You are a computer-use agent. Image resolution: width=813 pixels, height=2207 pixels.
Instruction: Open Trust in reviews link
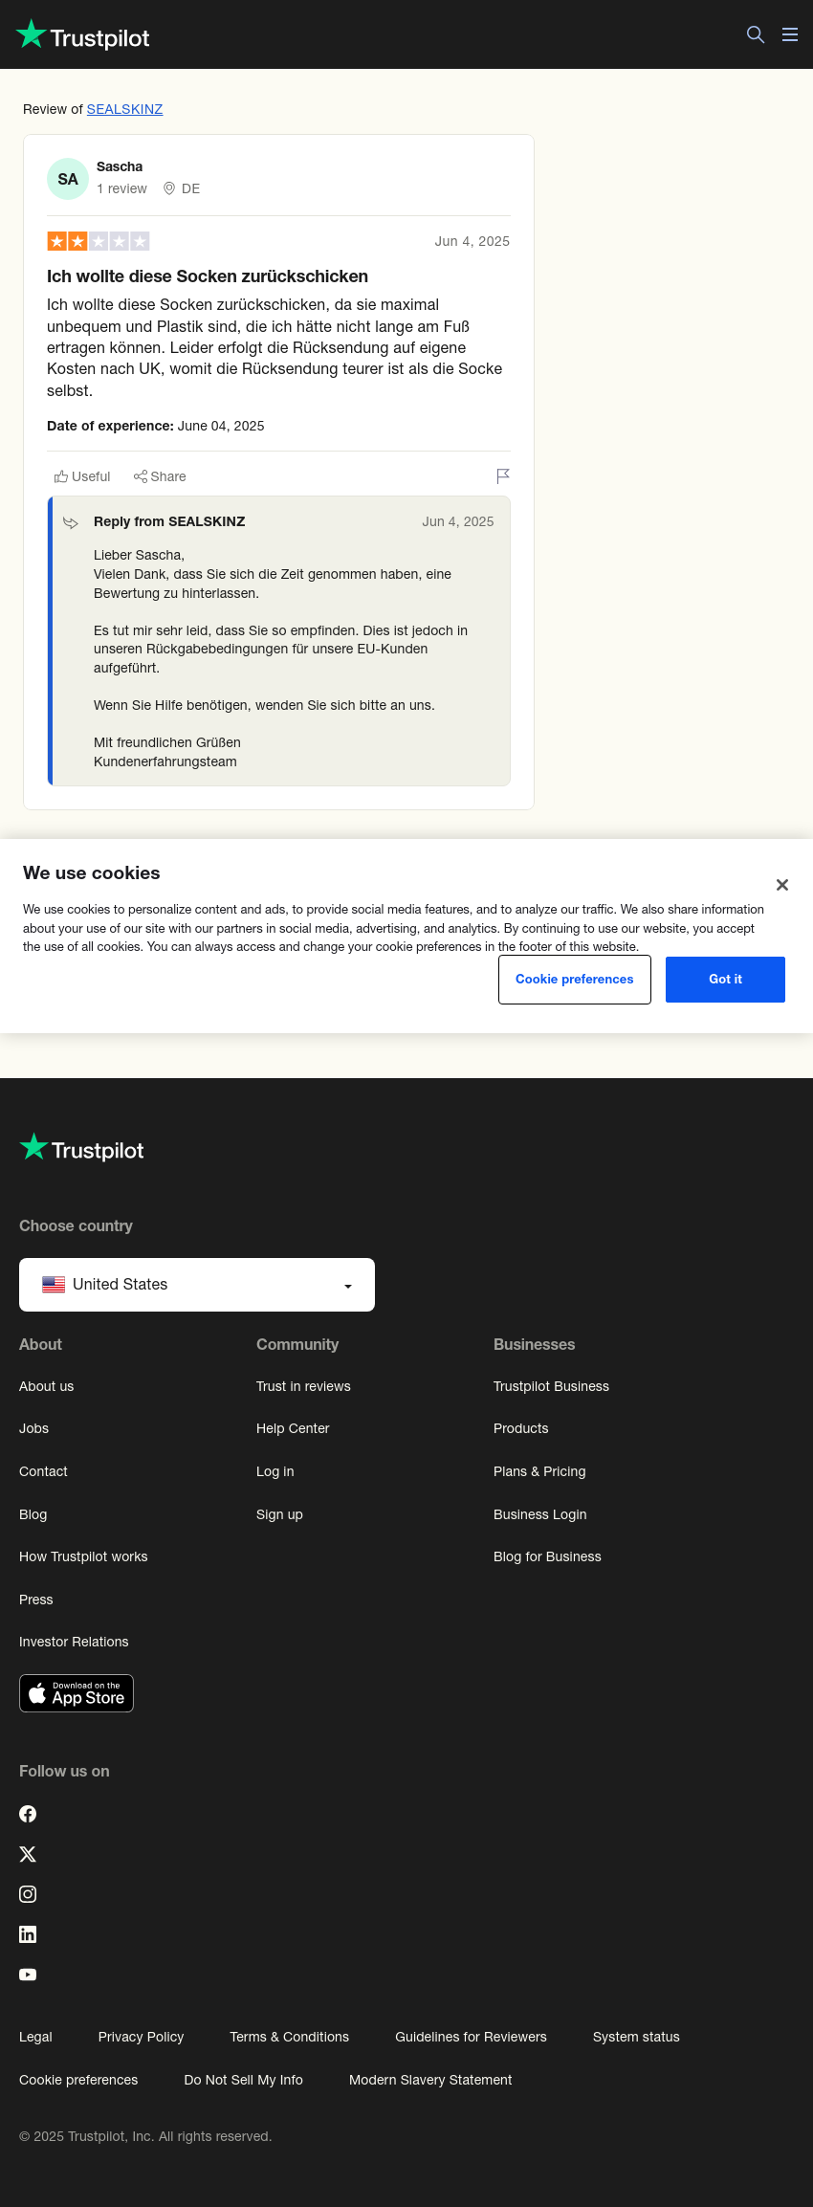[303, 1386]
